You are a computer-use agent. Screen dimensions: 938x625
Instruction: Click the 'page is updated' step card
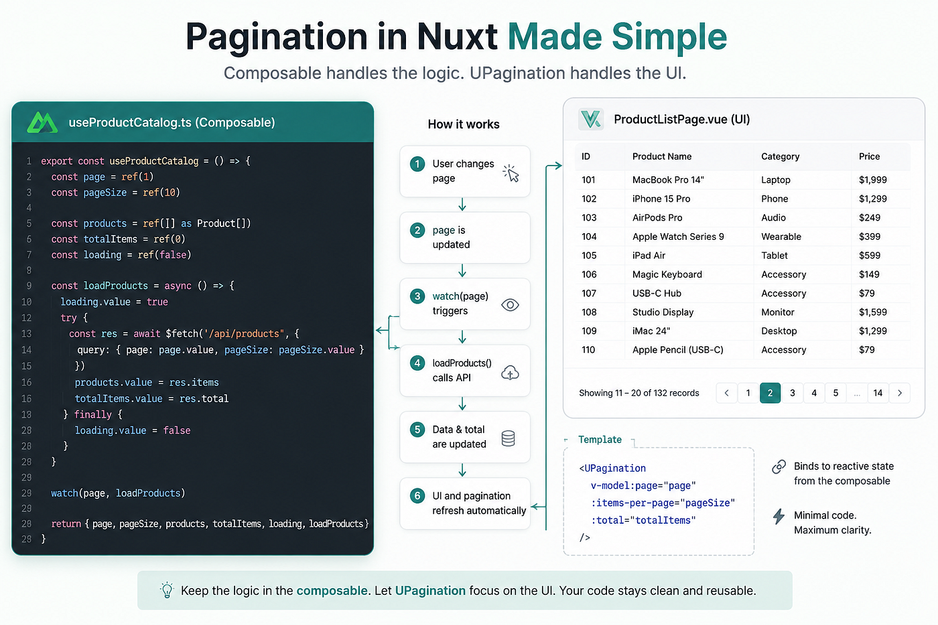[x=465, y=237]
